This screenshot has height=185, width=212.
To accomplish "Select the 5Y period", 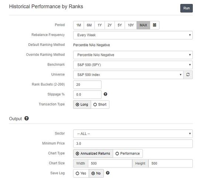I will [x=120, y=25].
